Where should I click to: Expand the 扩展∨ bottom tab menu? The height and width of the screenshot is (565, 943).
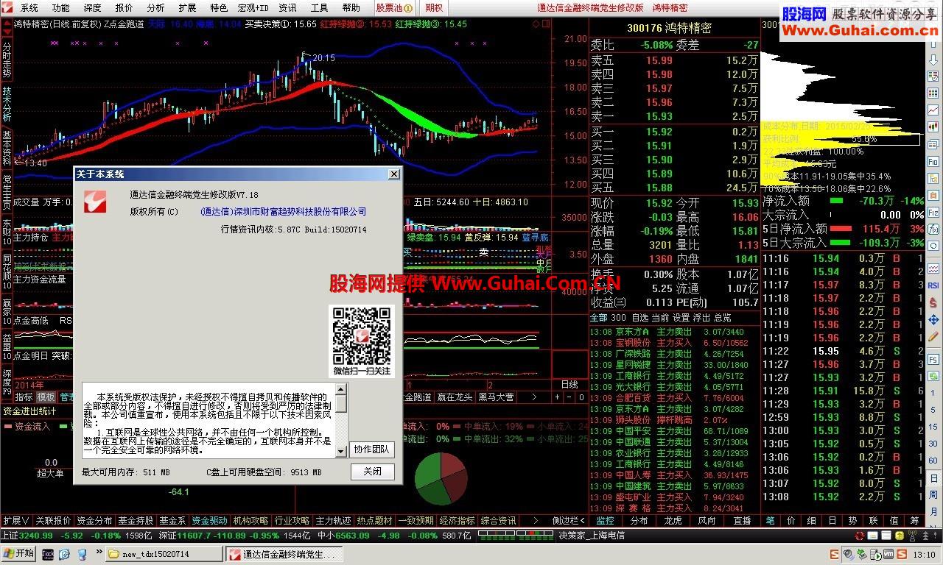[x=15, y=520]
